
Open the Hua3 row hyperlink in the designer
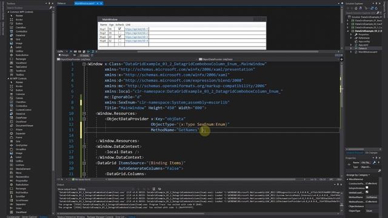[x=136, y=37]
